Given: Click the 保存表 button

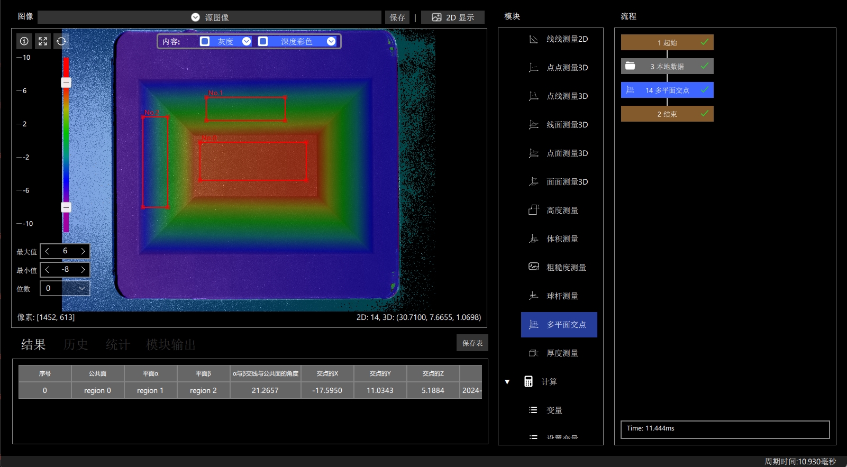Looking at the screenshot, I should 472,343.
